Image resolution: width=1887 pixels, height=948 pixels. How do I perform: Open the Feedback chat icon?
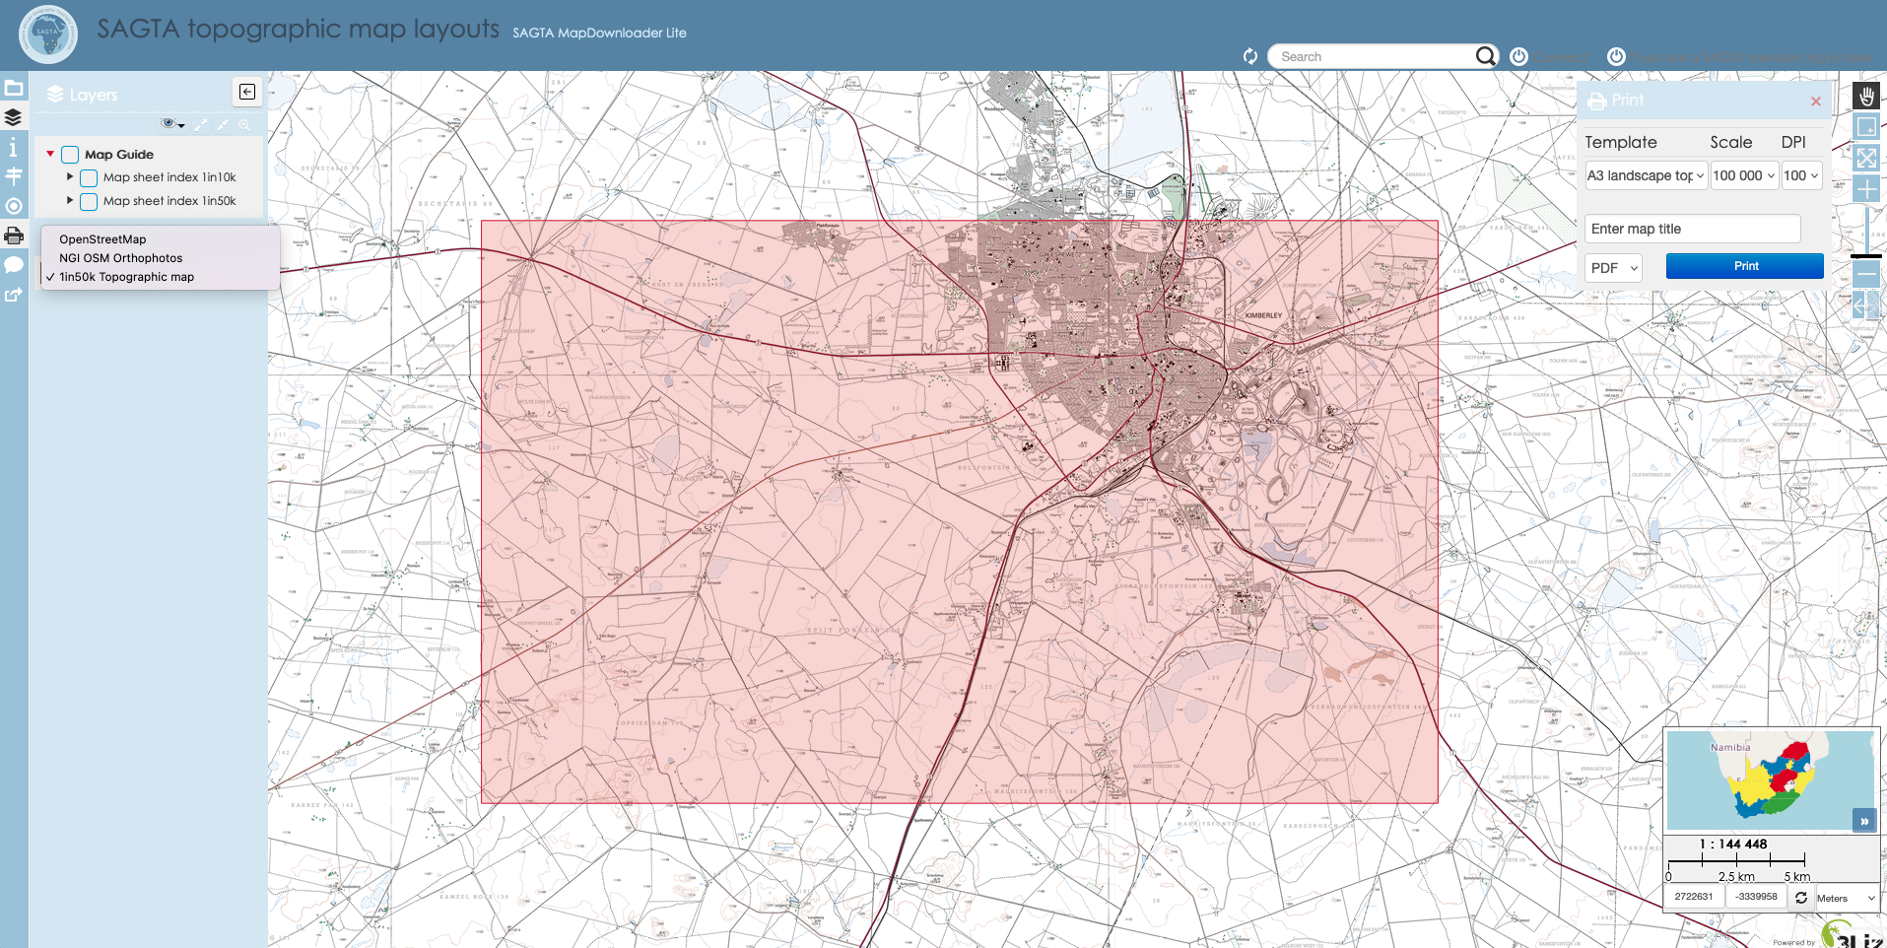click(13, 264)
